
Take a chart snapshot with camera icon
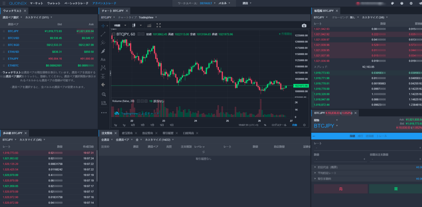(x=304, y=25)
